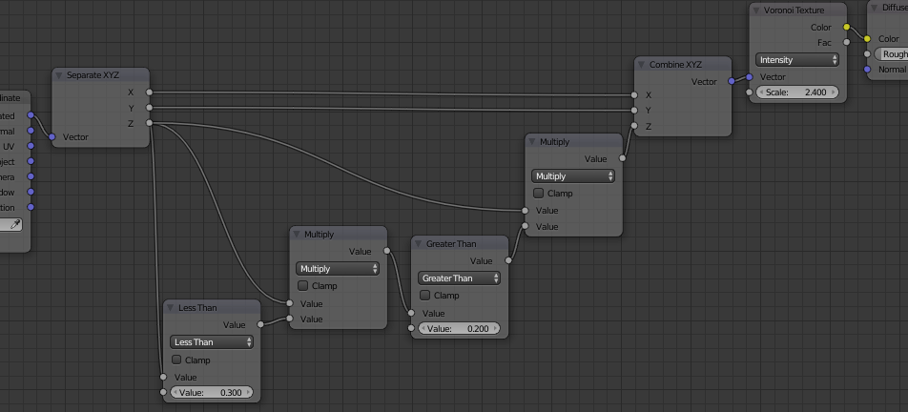Click the Fac output socket of Voronoi Texture

pyautogui.click(x=846, y=42)
